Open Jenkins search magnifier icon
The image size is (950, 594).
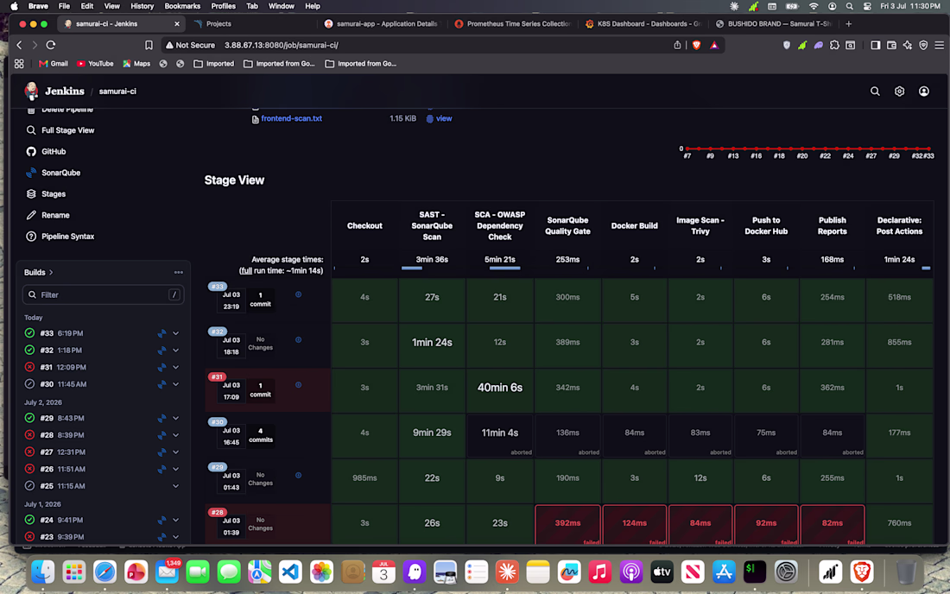[x=875, y=92]
